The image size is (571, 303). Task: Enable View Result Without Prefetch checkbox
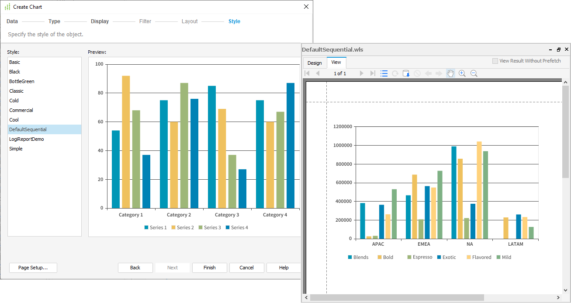click(x=495, y=61)
